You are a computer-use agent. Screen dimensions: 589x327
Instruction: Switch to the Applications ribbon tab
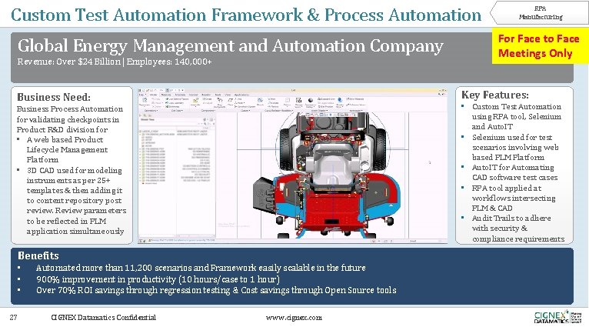click(241, 95)
